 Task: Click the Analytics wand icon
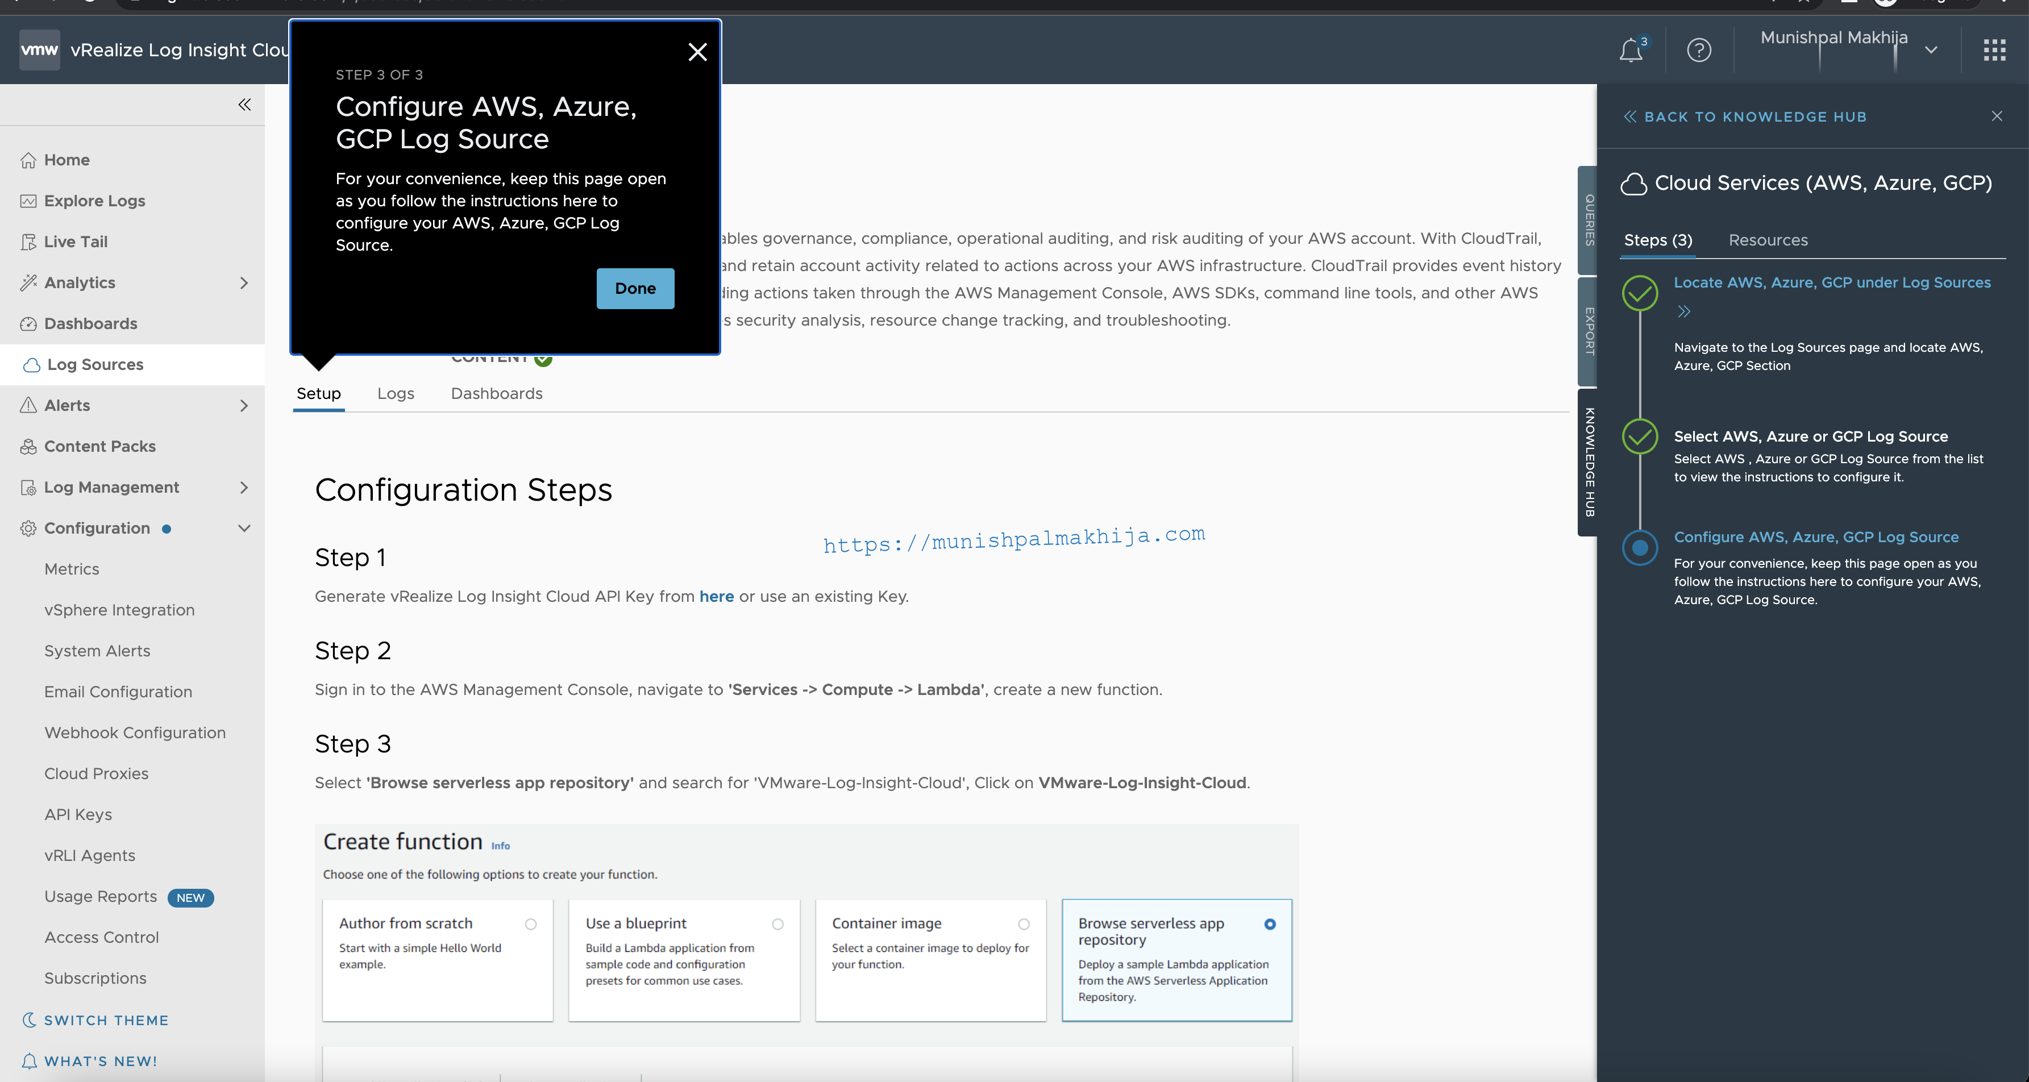pos(28,282)
